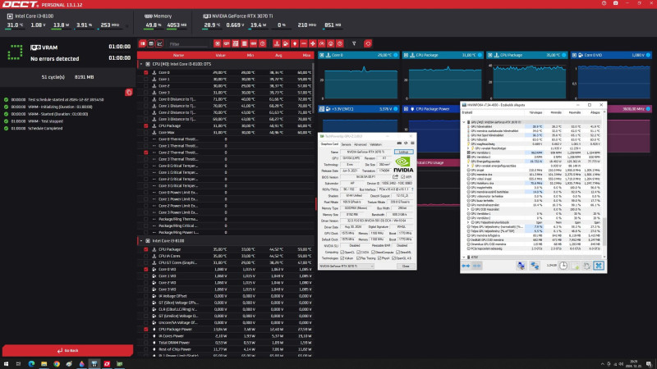Uncheck Core 2 Thermal Throttling checkbox

(146, 153)
